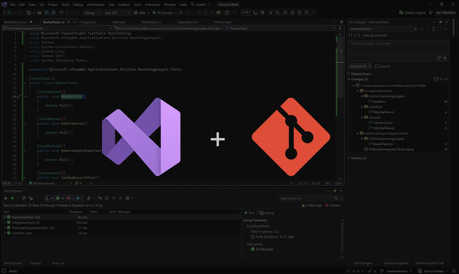This screenshot has width=459, height=274.
Task: Toggle a bookmark on the current line
Action: tap(285, 12)
